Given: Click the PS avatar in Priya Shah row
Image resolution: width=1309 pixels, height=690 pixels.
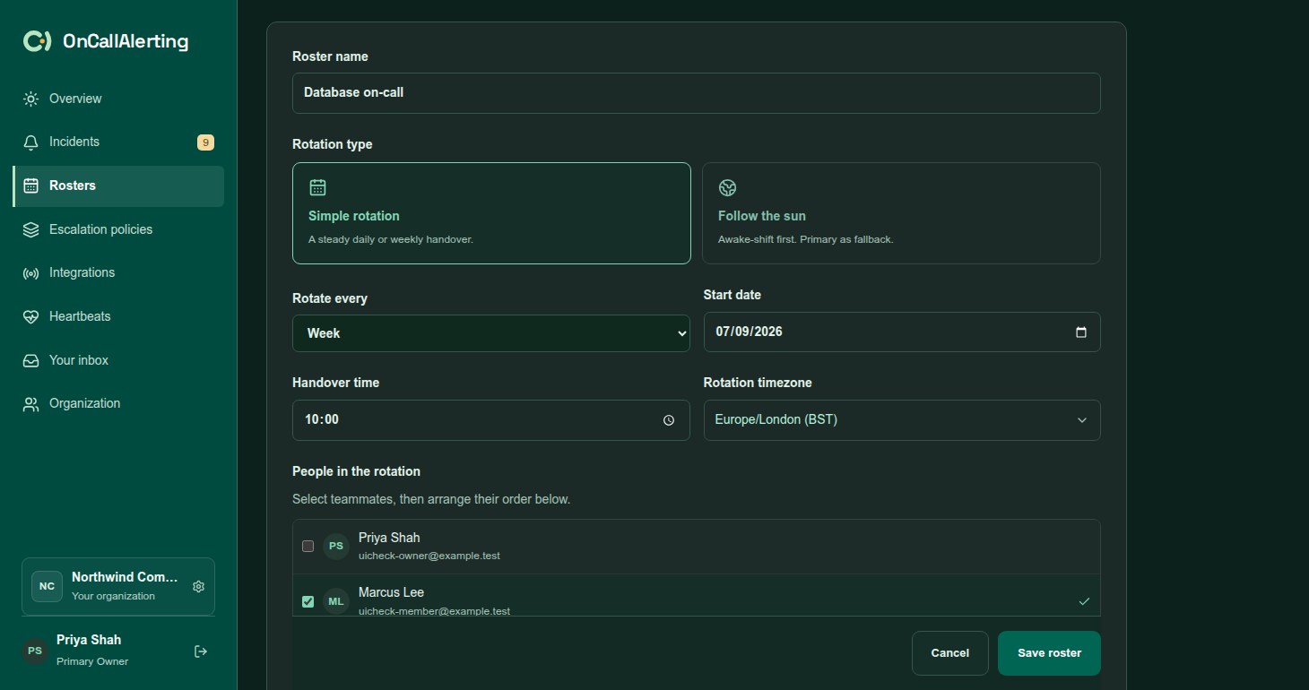Looking at the screenshot, I should 336,546.
